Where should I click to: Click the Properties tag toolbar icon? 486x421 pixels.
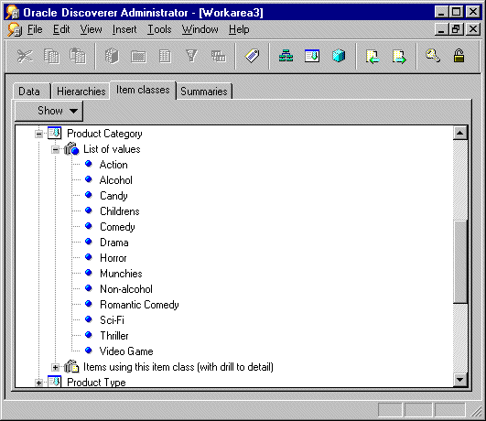click(x=252, y=56)
